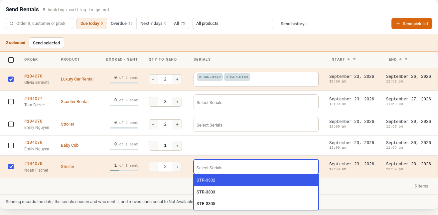Show the Next 7 days tab
438x215 pixels.
click(x=153, y=24)
